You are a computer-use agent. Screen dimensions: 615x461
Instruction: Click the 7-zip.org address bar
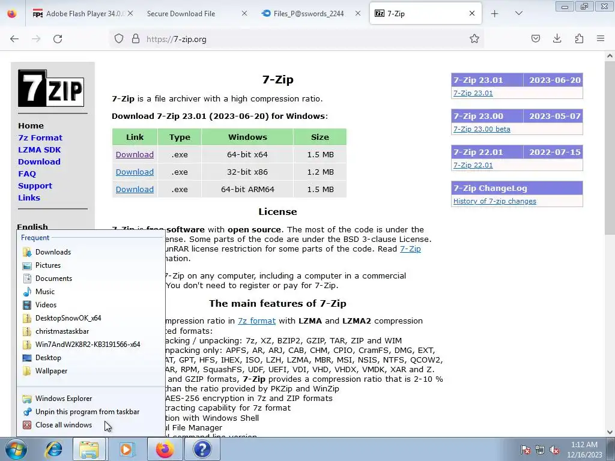click(298, 39)
